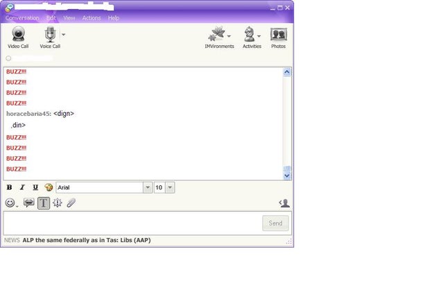This screenshot has height=308, width=430.
Task: Click the NEWS label in status bar
Action: click(x=12, y=240)
